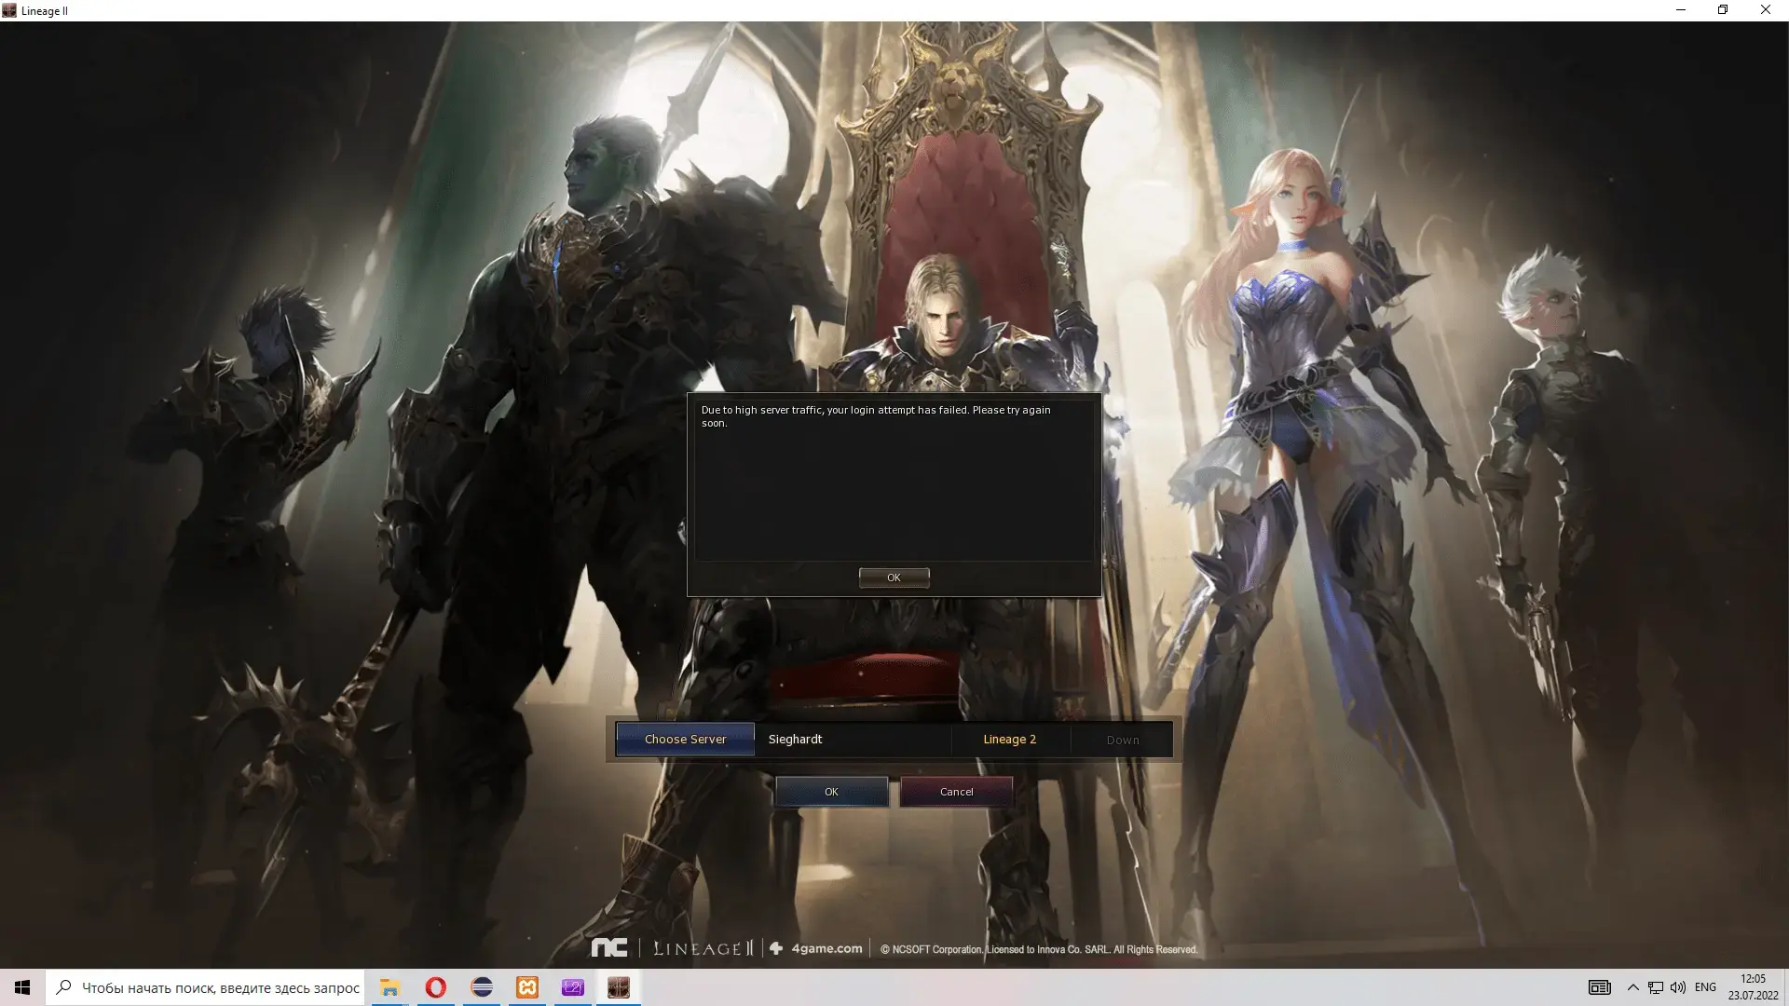This screenshot has height=1006, width=1789.
Task: Minimize the Lineage II window
Action: click(1681, 10)
